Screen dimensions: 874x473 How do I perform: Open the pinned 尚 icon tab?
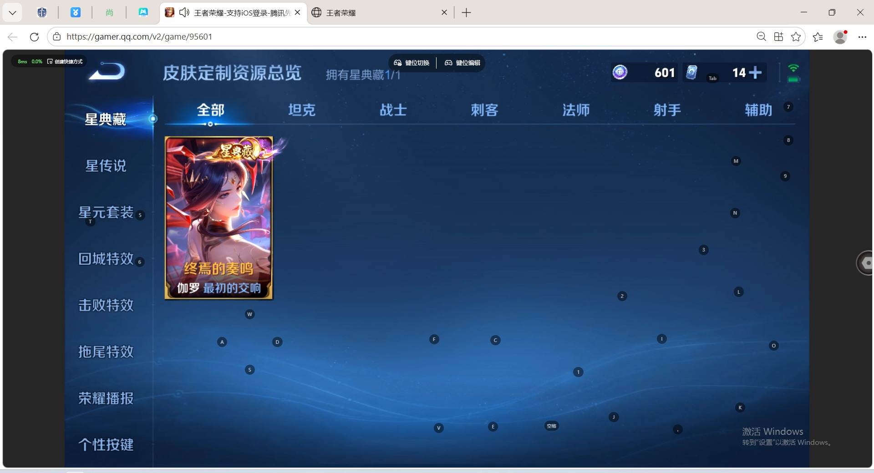(x=109, y=13)
